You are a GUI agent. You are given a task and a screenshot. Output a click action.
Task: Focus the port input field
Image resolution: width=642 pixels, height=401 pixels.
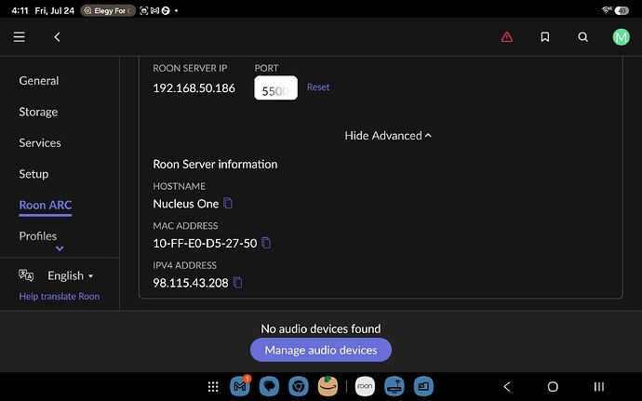point(275,87)
